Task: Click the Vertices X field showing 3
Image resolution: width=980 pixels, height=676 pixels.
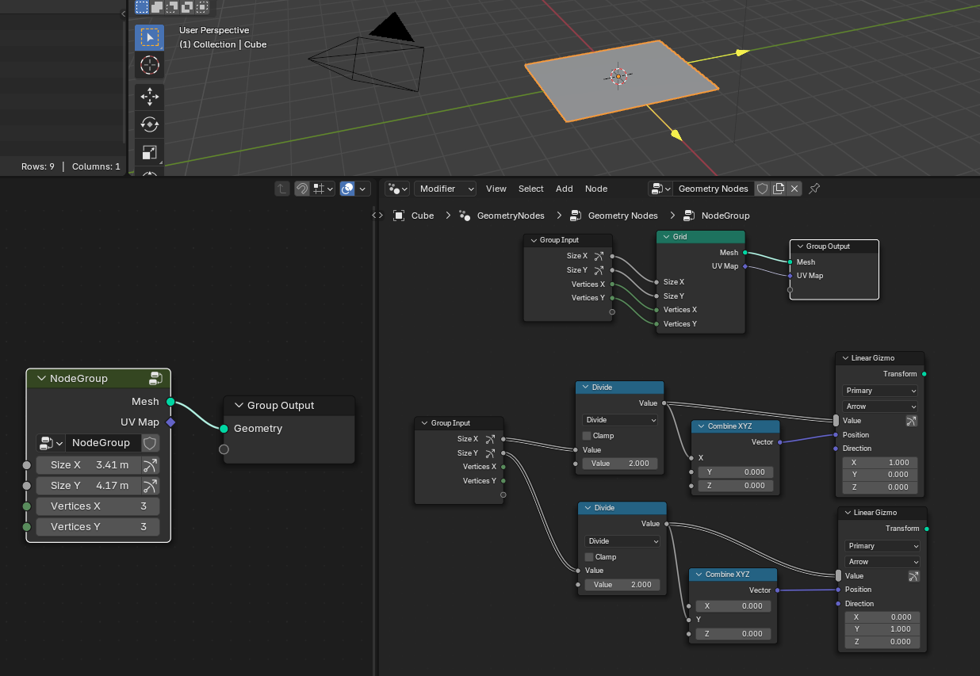Action: click(x=98, y=506)
